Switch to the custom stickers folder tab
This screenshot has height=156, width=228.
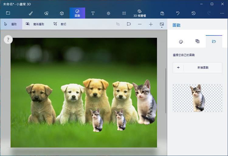[214, 42]
